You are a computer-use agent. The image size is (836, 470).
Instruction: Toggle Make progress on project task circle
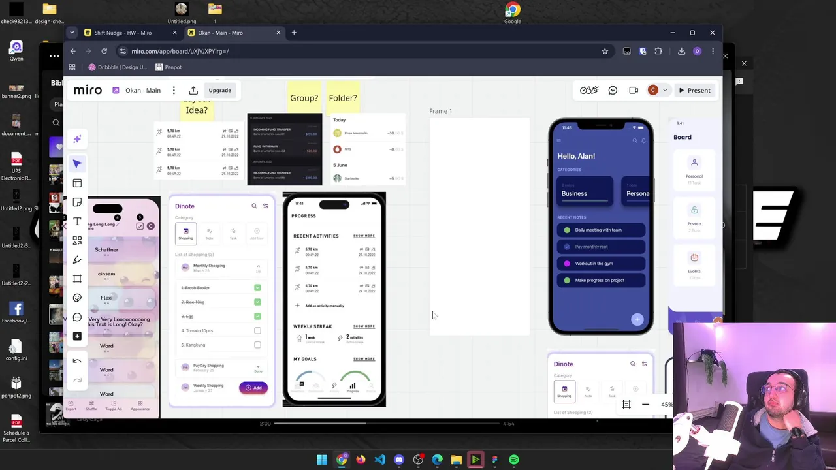click(x=567, y=281)
